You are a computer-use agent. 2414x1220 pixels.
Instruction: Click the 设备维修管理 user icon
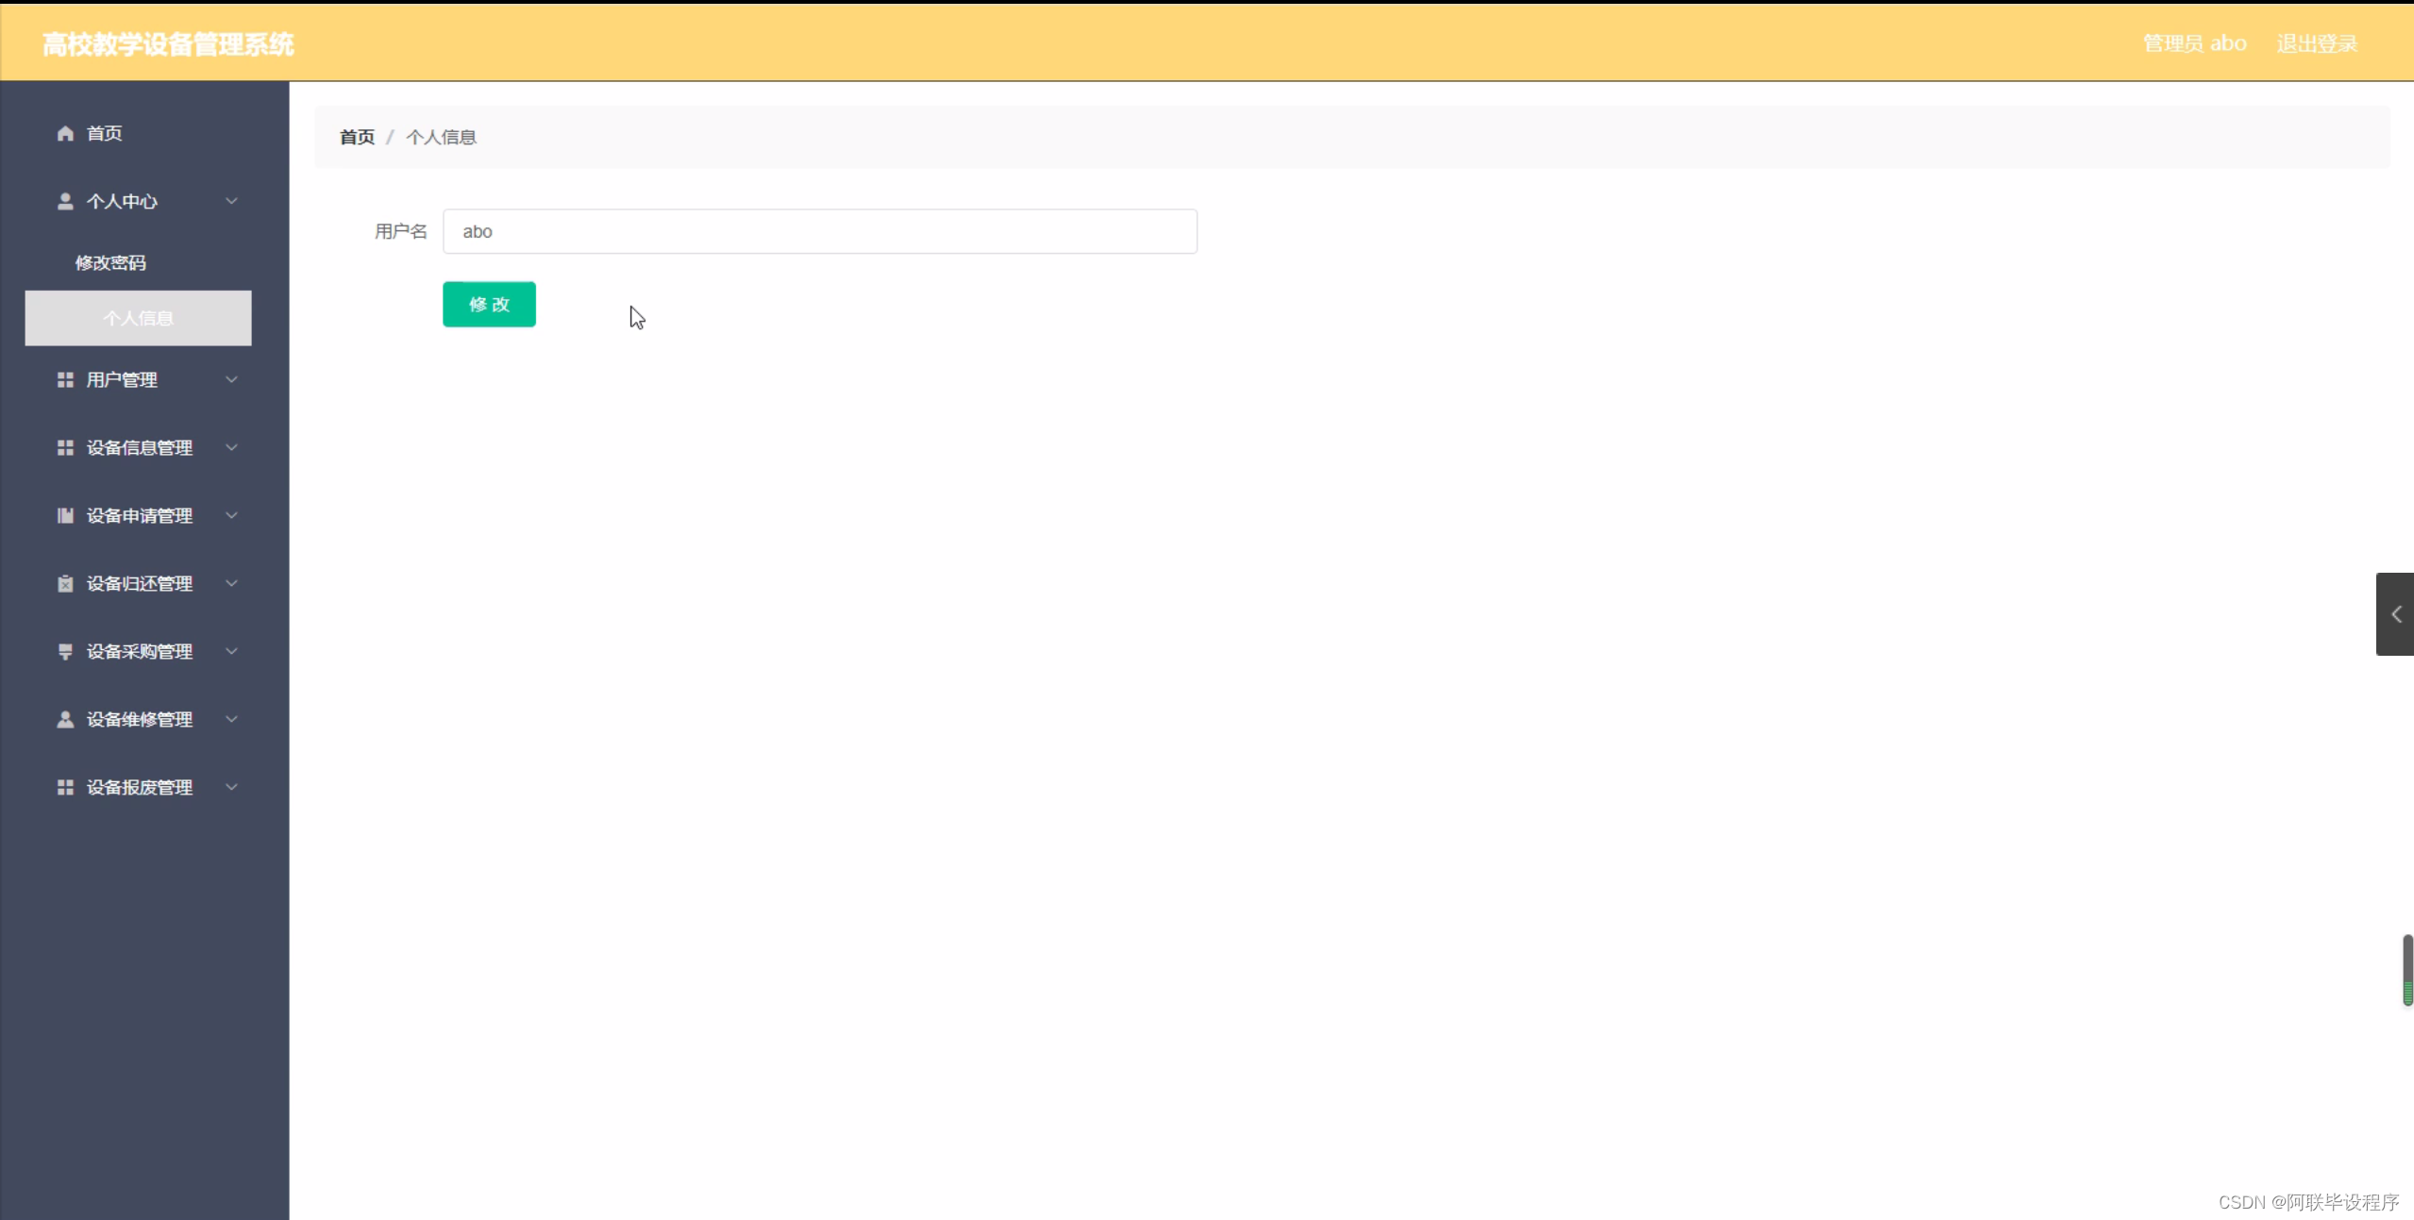tap(63, 719)
